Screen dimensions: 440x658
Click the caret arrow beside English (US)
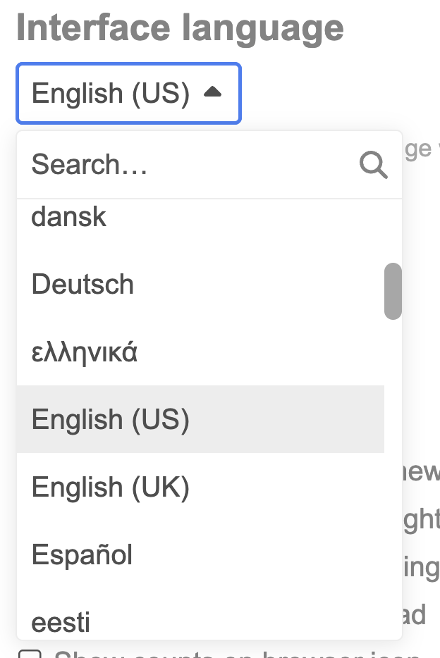212,92
